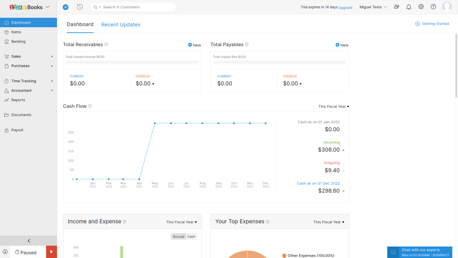458x258 pixels.
Task: Click the blue quick create plus icon
Action: tap(65, 7)
